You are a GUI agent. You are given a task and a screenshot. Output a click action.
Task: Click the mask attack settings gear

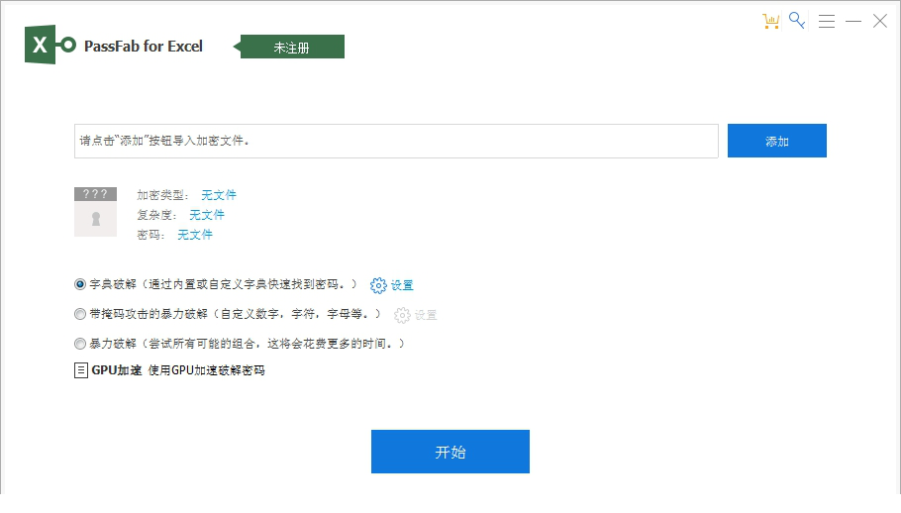tap(402, 315)
